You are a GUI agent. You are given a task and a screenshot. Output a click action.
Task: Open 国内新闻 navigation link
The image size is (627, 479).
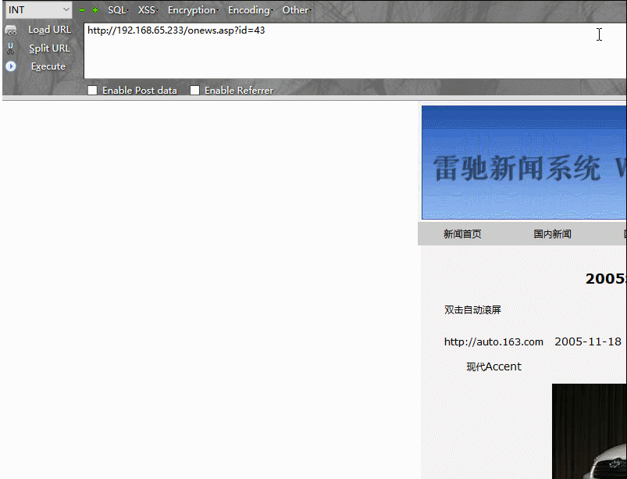pyautogui.click(x=552, y=234)
